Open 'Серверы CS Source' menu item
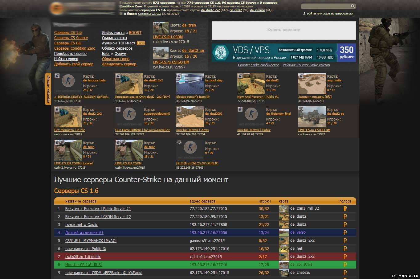This screenshot has width=420, height=279. [71, 38]
